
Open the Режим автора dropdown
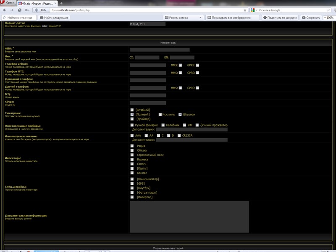click(184, 18)
